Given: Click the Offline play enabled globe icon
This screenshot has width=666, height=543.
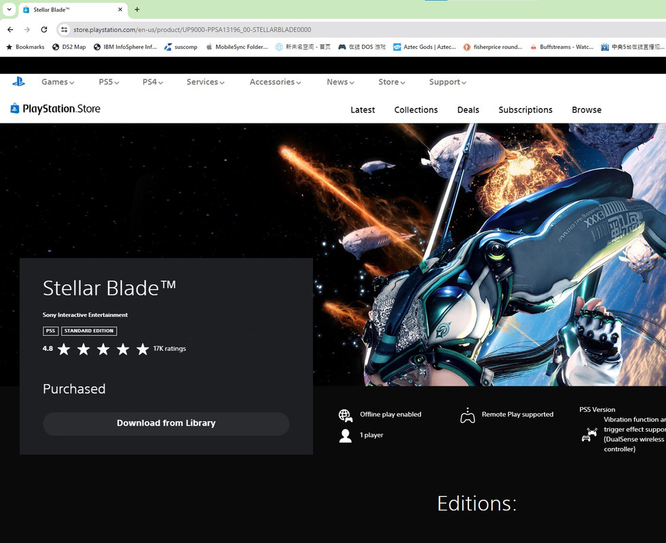Looking at the screenshot, I should click(346, 415).
